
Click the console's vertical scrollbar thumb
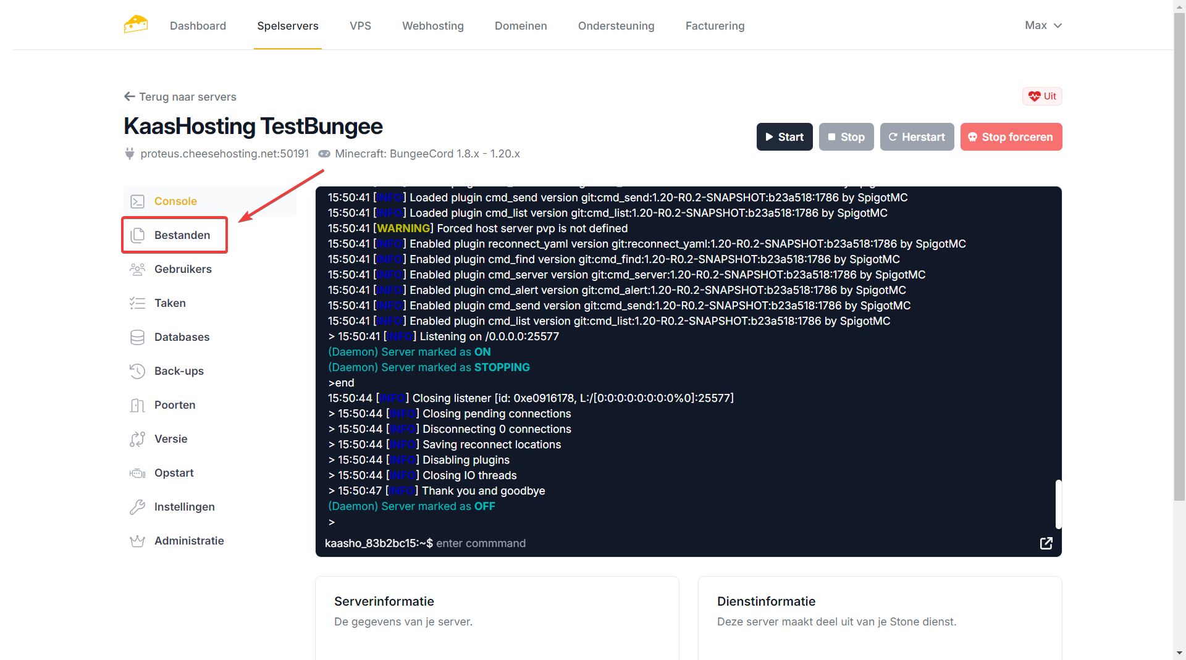tap(1058, 504)
